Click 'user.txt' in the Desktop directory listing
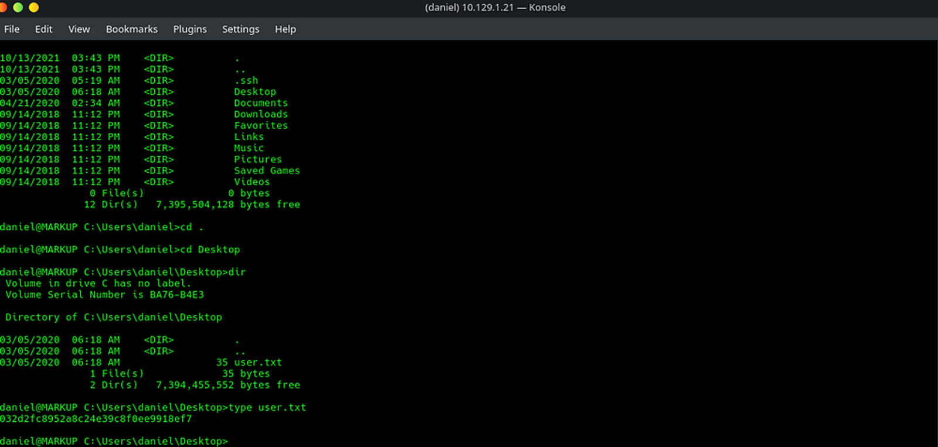The width and height of the screenshot is (938, 447). pyautogui.click(x=258, y=363)
